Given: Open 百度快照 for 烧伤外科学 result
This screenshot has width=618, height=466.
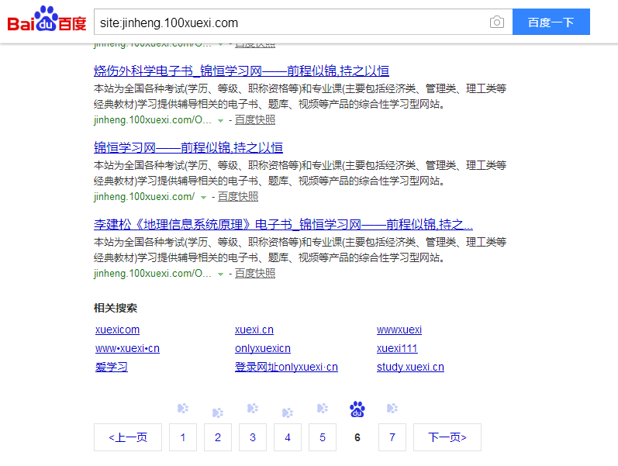Looking at the screenshot, I should click(x=255, y=120).
